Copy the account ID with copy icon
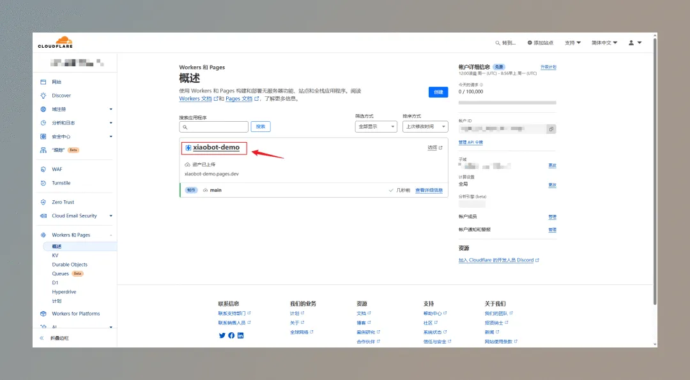 click(551, 129)
